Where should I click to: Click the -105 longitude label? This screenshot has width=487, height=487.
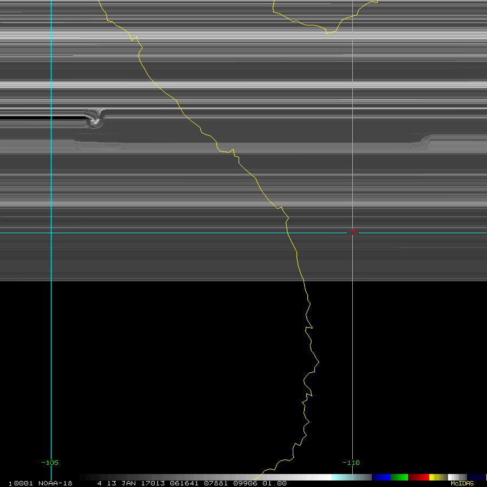(x=50, y=463)
